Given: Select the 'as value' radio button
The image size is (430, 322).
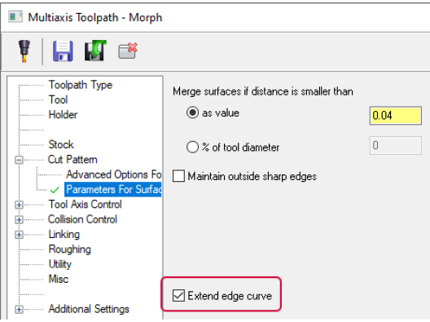Looking at the screenshot, I should [192, 112].
